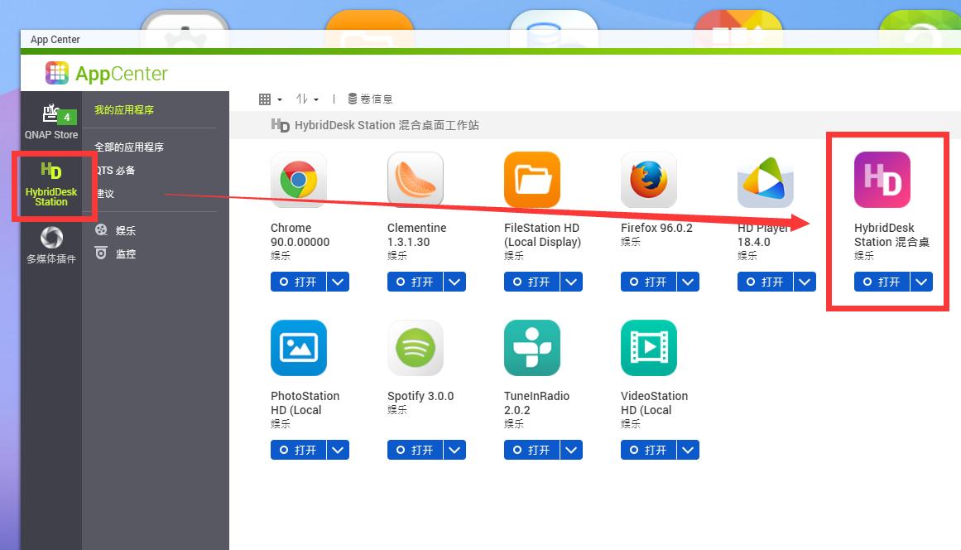Viewport: 961px width, 550px height.
Task: Click the 娱乐 category label under Firefox
Action: click(631, 242)
